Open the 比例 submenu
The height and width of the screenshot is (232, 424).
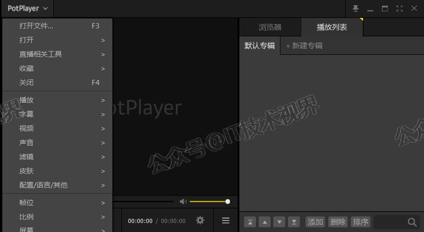tap(57, 217)
